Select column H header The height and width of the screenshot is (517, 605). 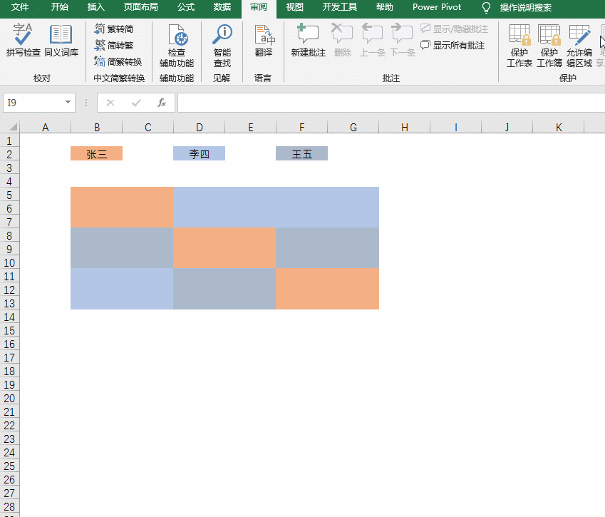click(404, 127)
